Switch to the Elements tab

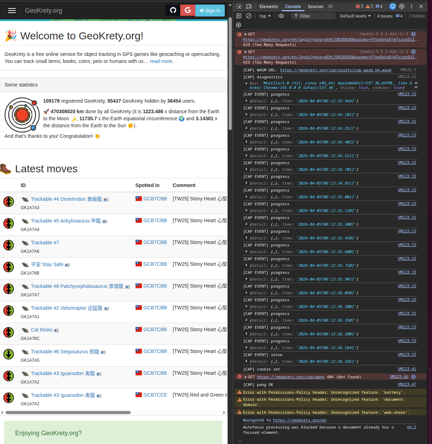(269, 6)
